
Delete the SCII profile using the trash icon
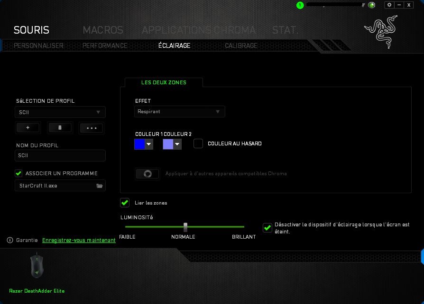tap(59, 127)
